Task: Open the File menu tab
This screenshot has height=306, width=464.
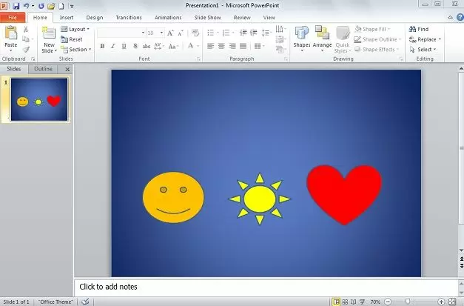Action: point(13,17)
